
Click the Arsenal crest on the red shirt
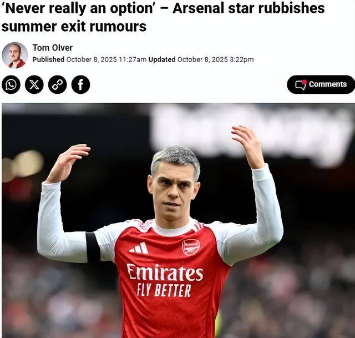[x=191, y=248]
